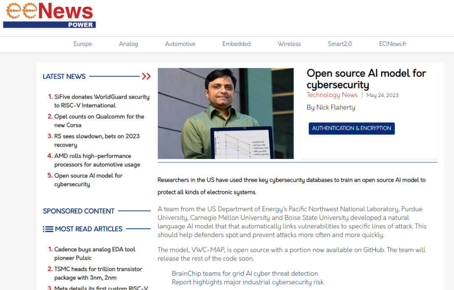Screen dimensions: 454x290
Task: Click the Sponsored Content heading
Action: (x=79, y=211)
